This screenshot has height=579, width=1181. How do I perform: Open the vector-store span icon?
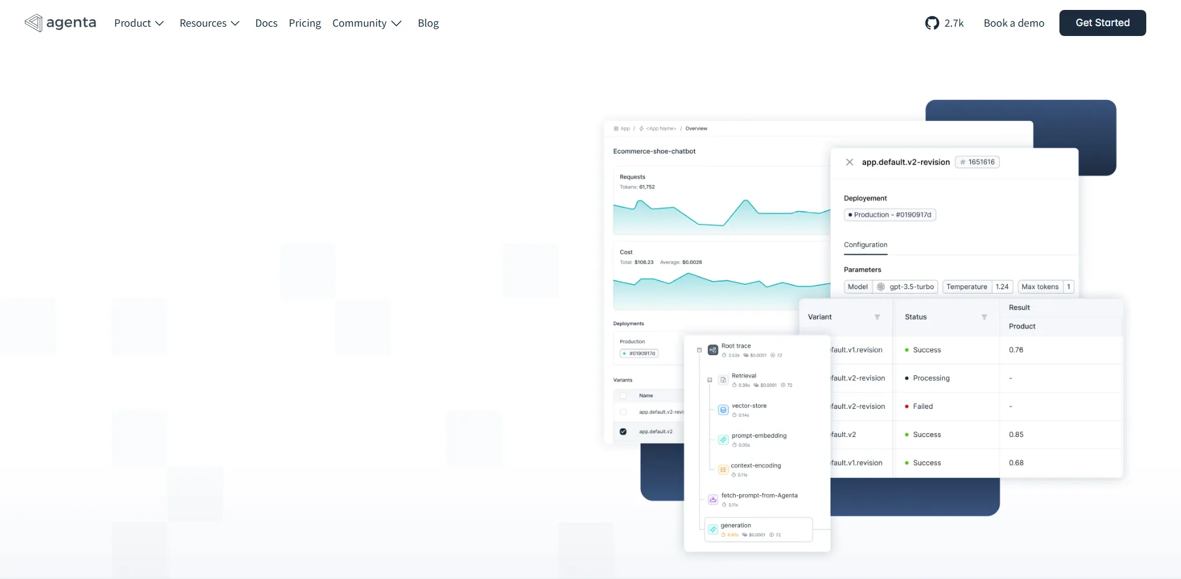(723, 409)
